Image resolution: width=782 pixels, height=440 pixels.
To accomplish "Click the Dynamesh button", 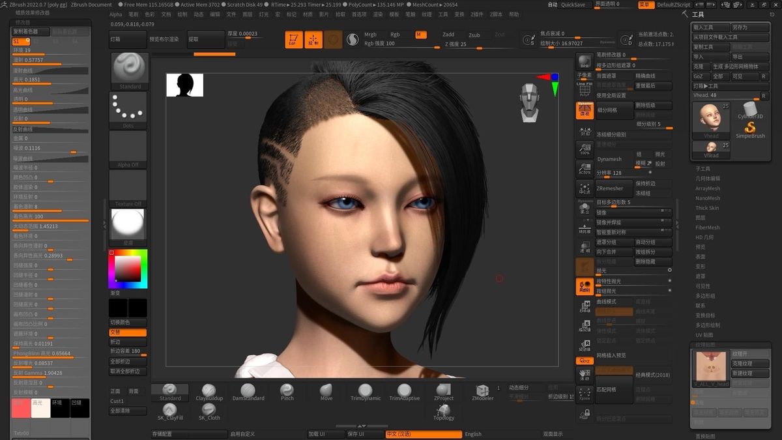I will [x=614, y=159].
